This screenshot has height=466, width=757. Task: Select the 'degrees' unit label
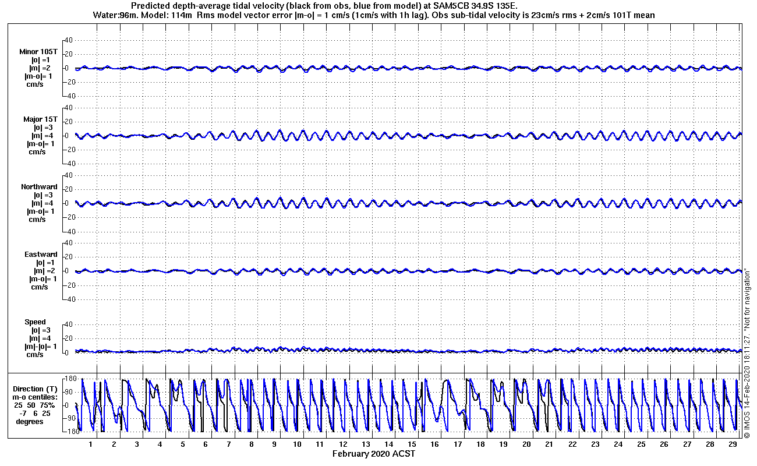tap(29, 421)
